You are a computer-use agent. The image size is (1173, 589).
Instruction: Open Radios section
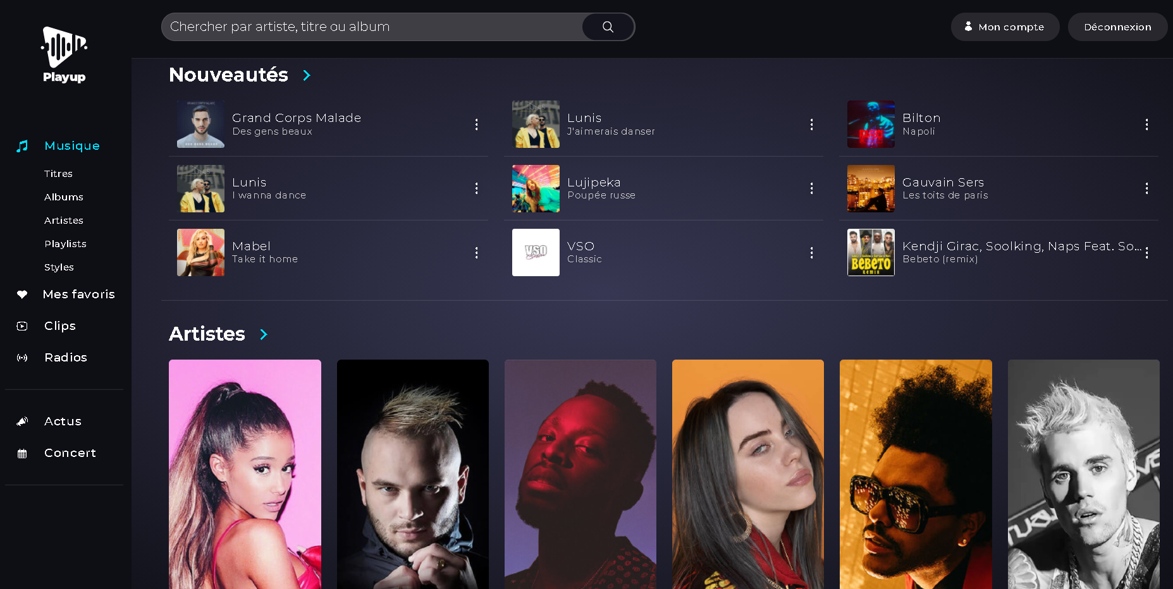tap(66, 358)
